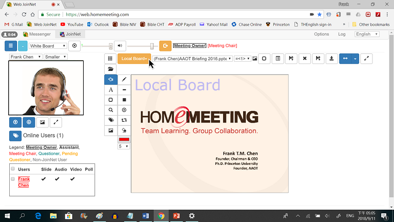
Task: Click the magnifier zoom tool
Action: point(111,110)
